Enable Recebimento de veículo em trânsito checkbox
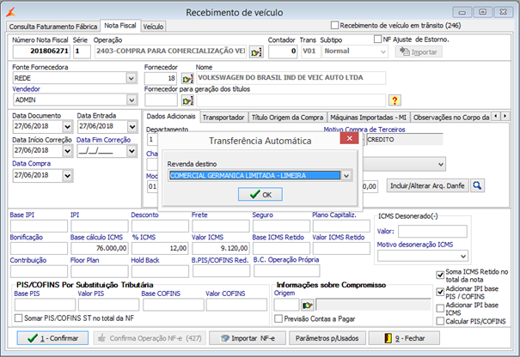Image resolution: width=520 pixels, height=357 pixels. tap(335, 25)
